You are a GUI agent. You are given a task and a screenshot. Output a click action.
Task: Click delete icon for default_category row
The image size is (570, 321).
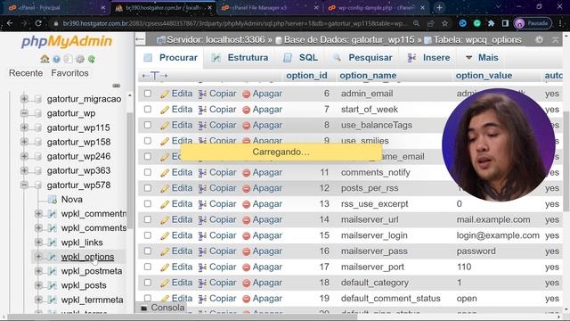click(246, 283)
